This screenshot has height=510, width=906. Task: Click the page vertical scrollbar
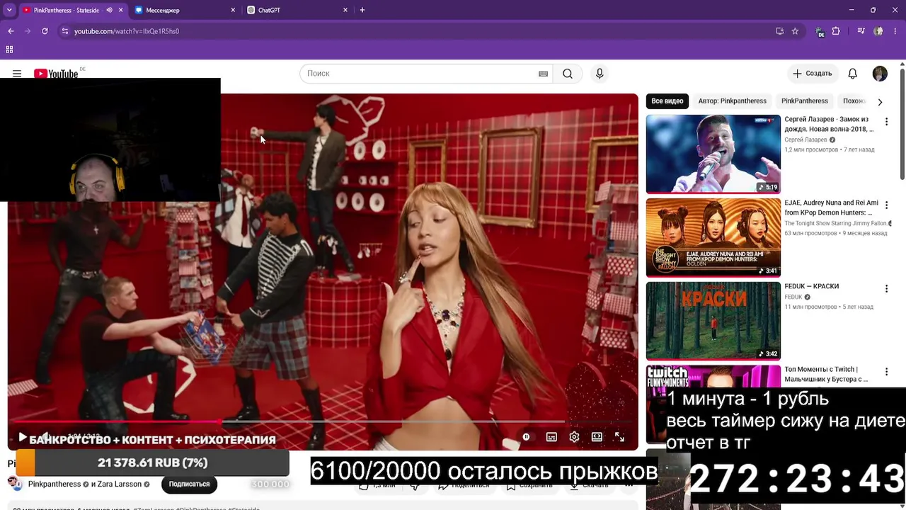(902, 124)
